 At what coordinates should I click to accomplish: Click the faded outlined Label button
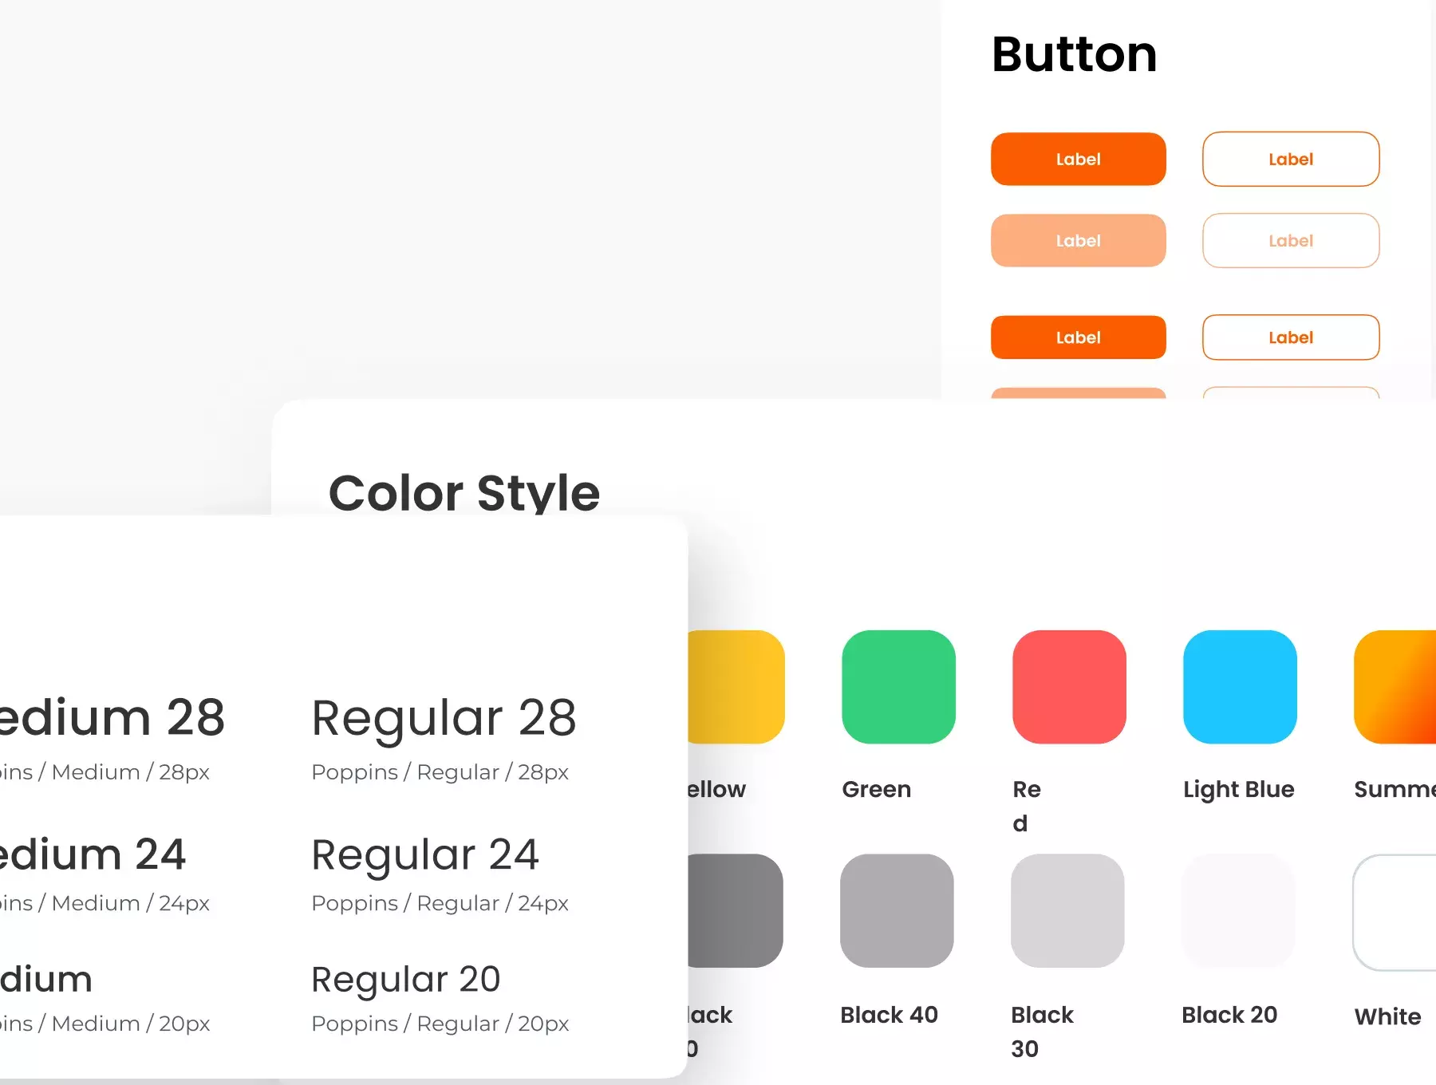(x=1291, y=240)
